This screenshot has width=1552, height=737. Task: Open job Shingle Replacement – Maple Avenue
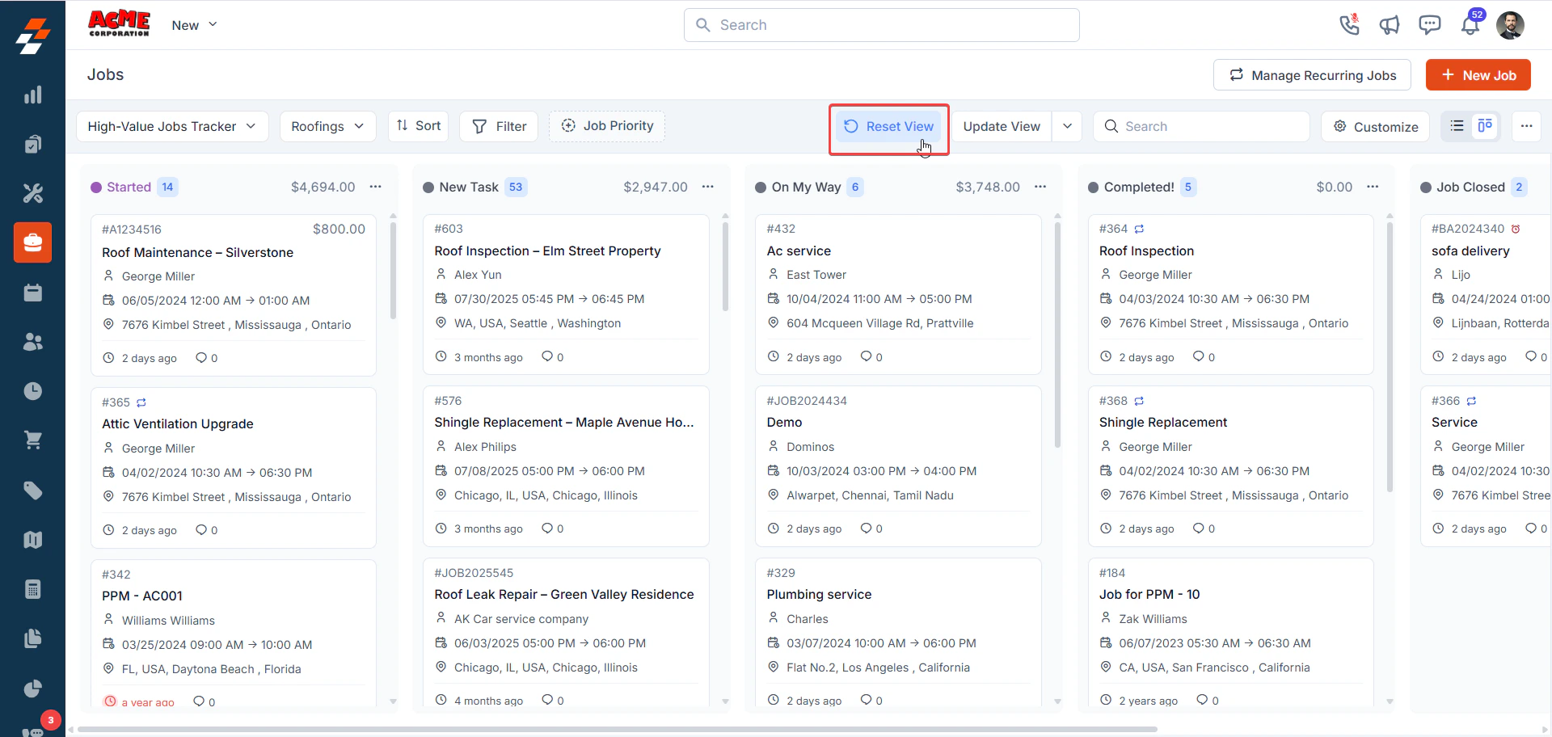click(x=564, y=423)
